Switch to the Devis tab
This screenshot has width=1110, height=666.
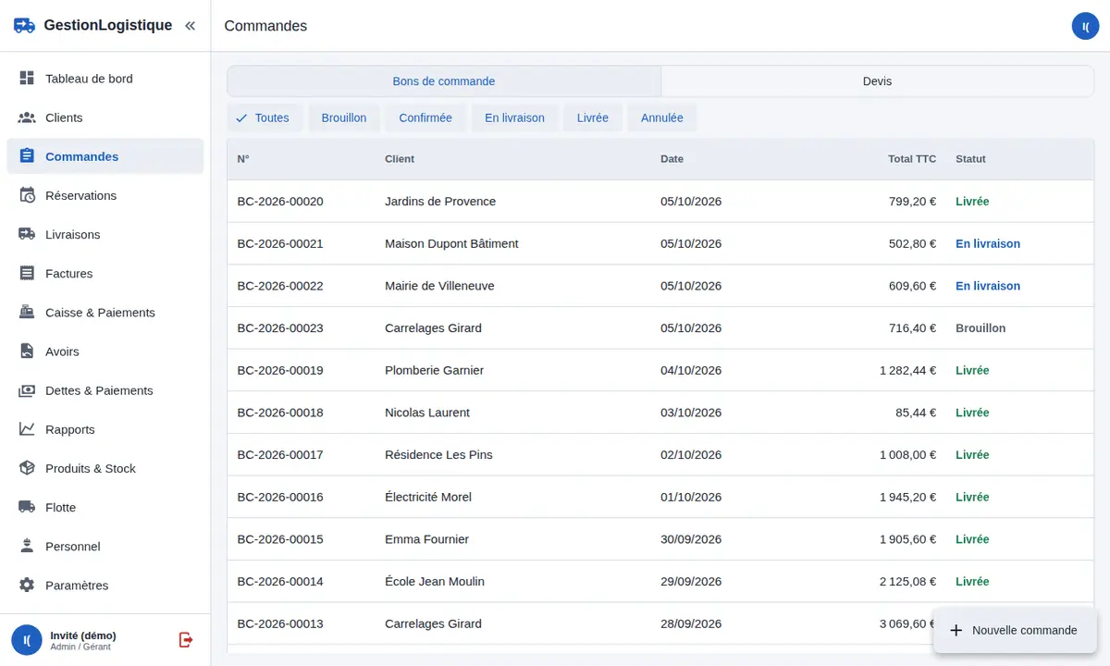point(877,81)
